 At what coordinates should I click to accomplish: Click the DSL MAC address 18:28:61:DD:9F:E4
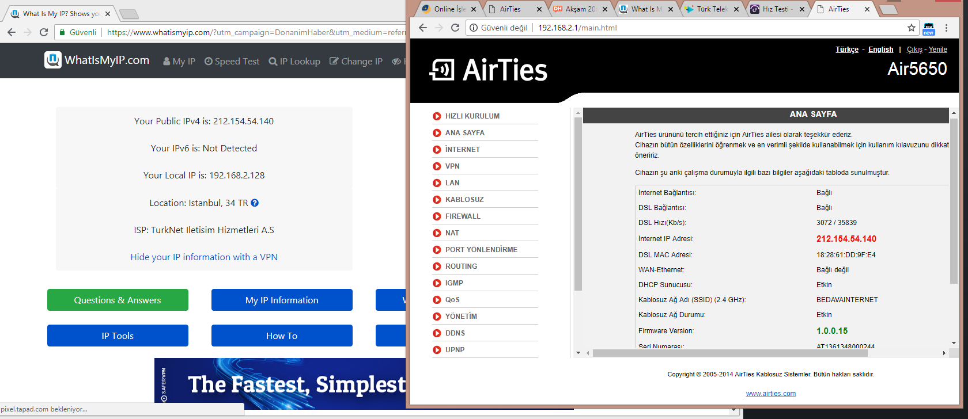[846, 255]
